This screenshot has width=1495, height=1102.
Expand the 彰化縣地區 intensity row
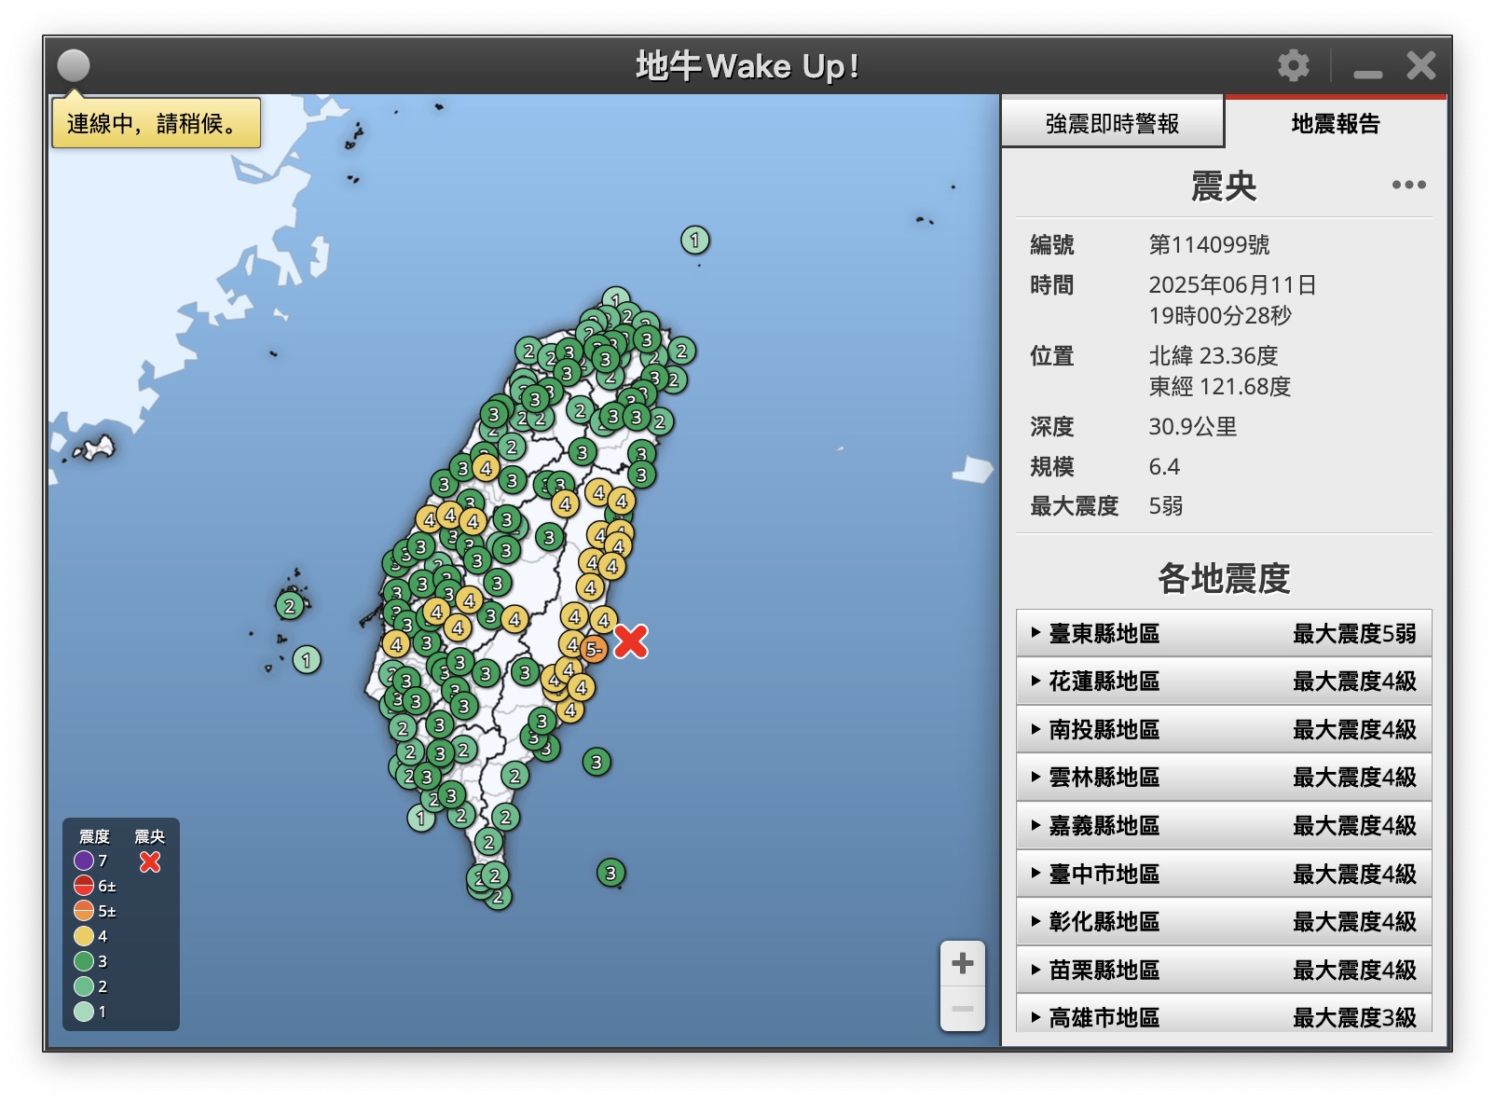1224,922
